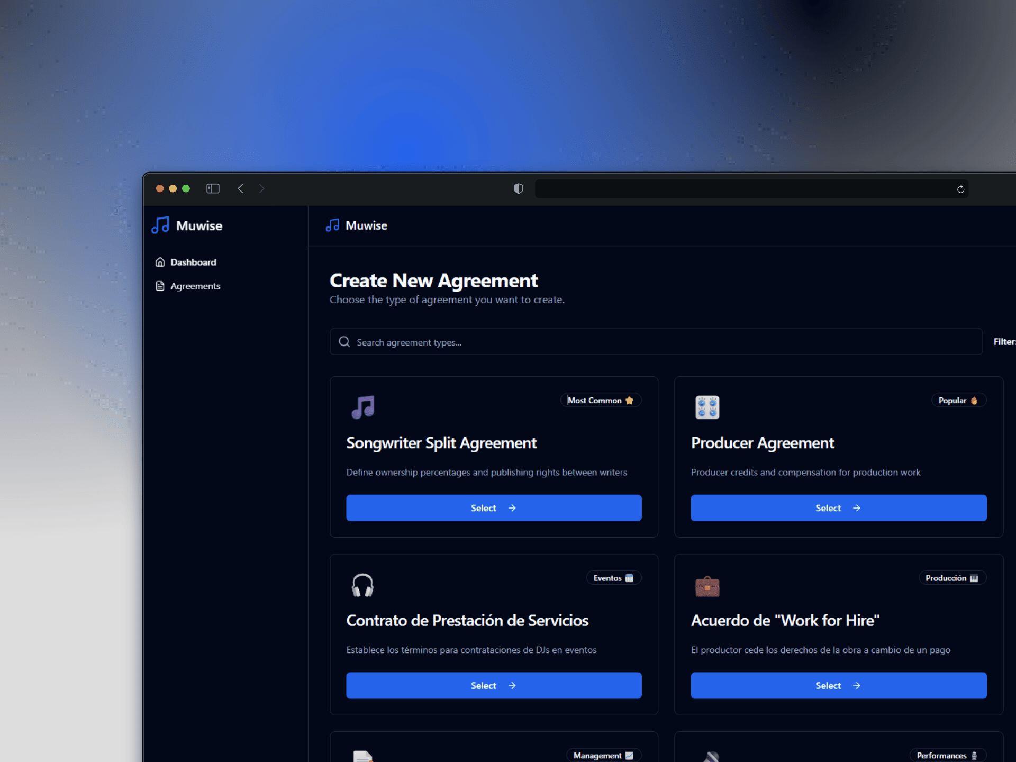Go forward with the browser forward arrow

[261, 188]
